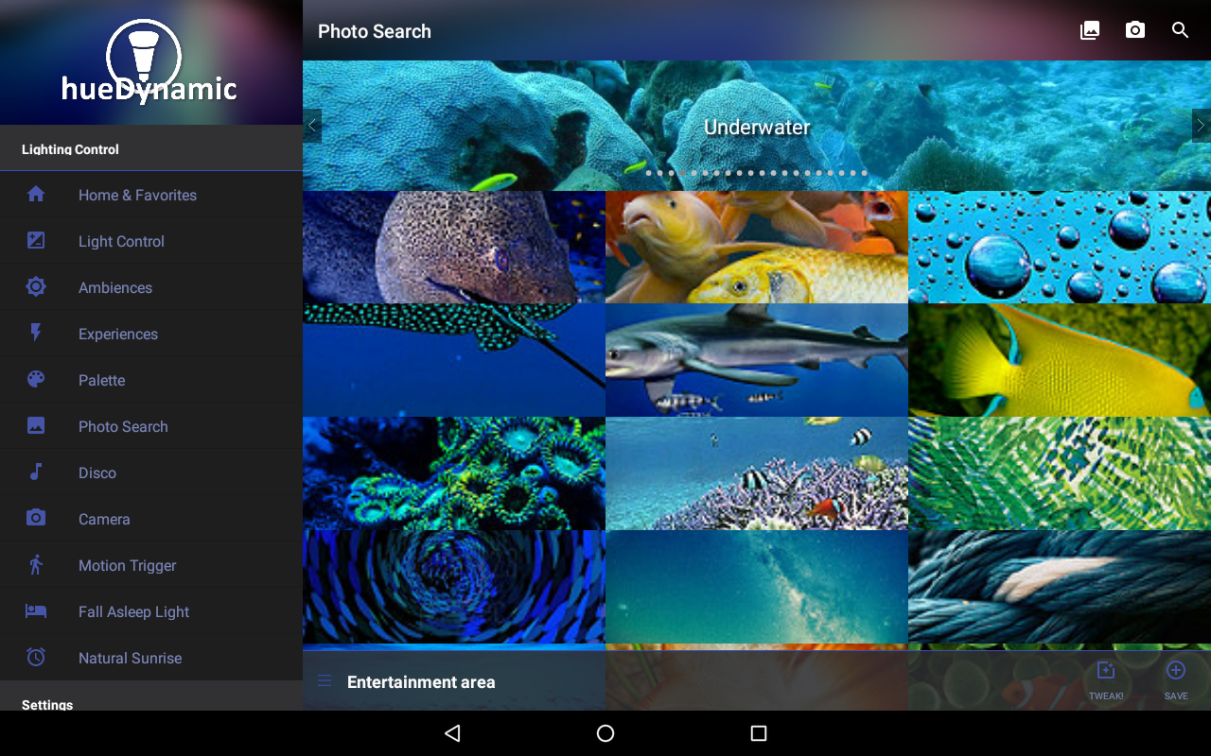
Task: Select the green coral anemone photo
Action: [x=454, y=473]
